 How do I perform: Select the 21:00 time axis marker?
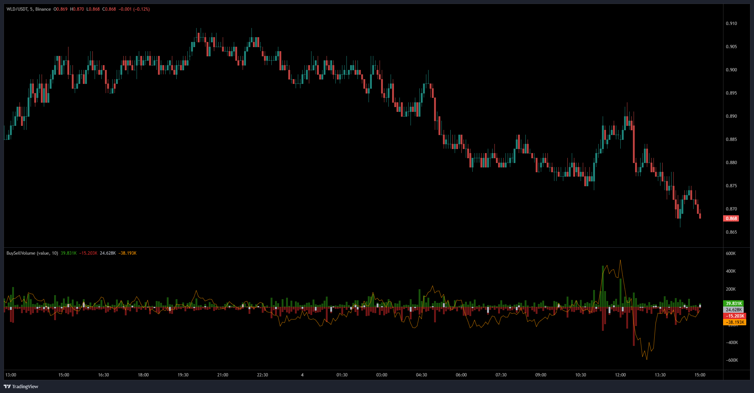(x=223, y=375)
